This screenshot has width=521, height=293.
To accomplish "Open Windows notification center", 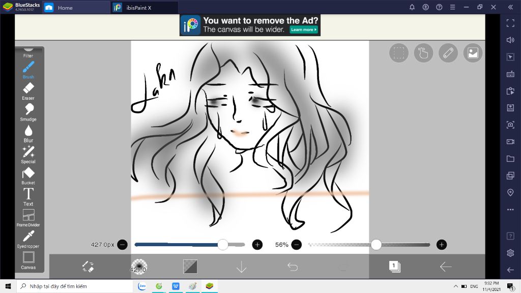I will (x=510, y=286).
